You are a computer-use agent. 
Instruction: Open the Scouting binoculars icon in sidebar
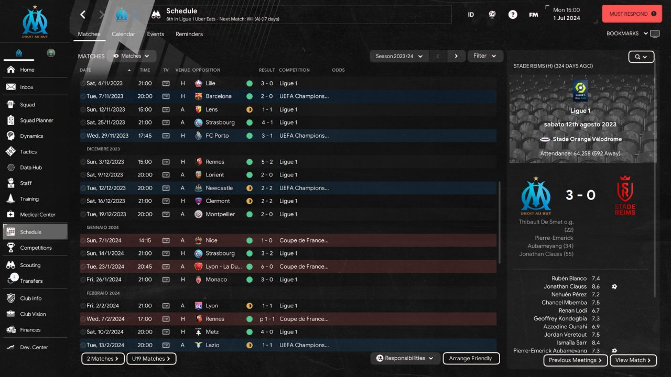(10, 265)
